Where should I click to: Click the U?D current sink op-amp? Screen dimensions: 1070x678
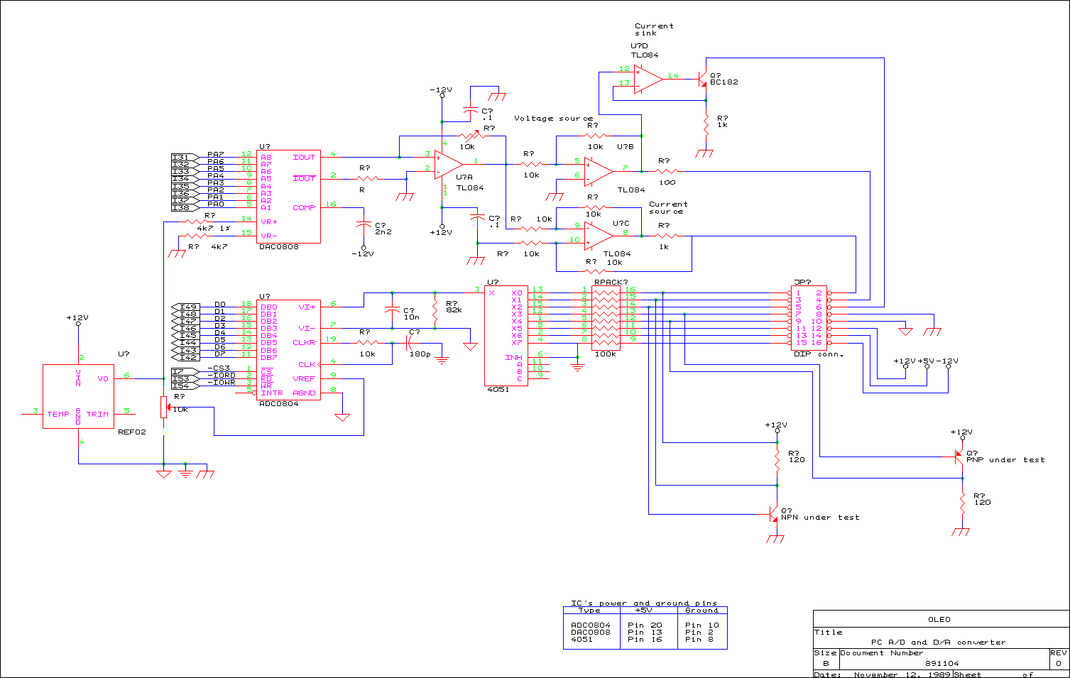click(x=648, y=79)
